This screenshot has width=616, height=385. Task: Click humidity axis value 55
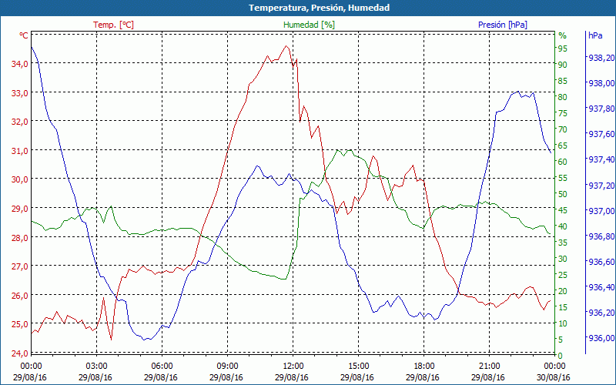click(563, 178)
